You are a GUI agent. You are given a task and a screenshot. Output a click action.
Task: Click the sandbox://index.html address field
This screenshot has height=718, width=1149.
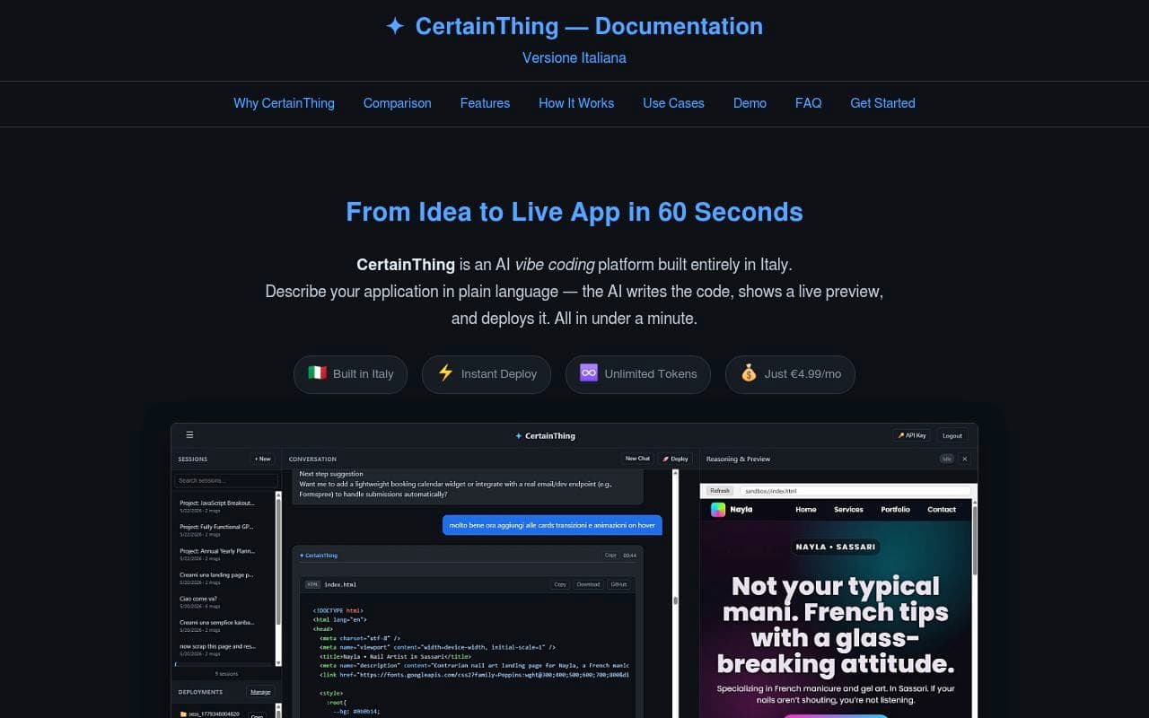click(x=855, y=491)
